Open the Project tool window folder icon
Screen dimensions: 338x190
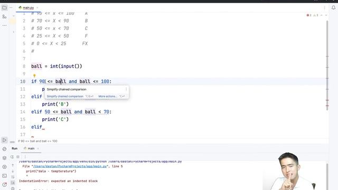[x=4, y=8]
